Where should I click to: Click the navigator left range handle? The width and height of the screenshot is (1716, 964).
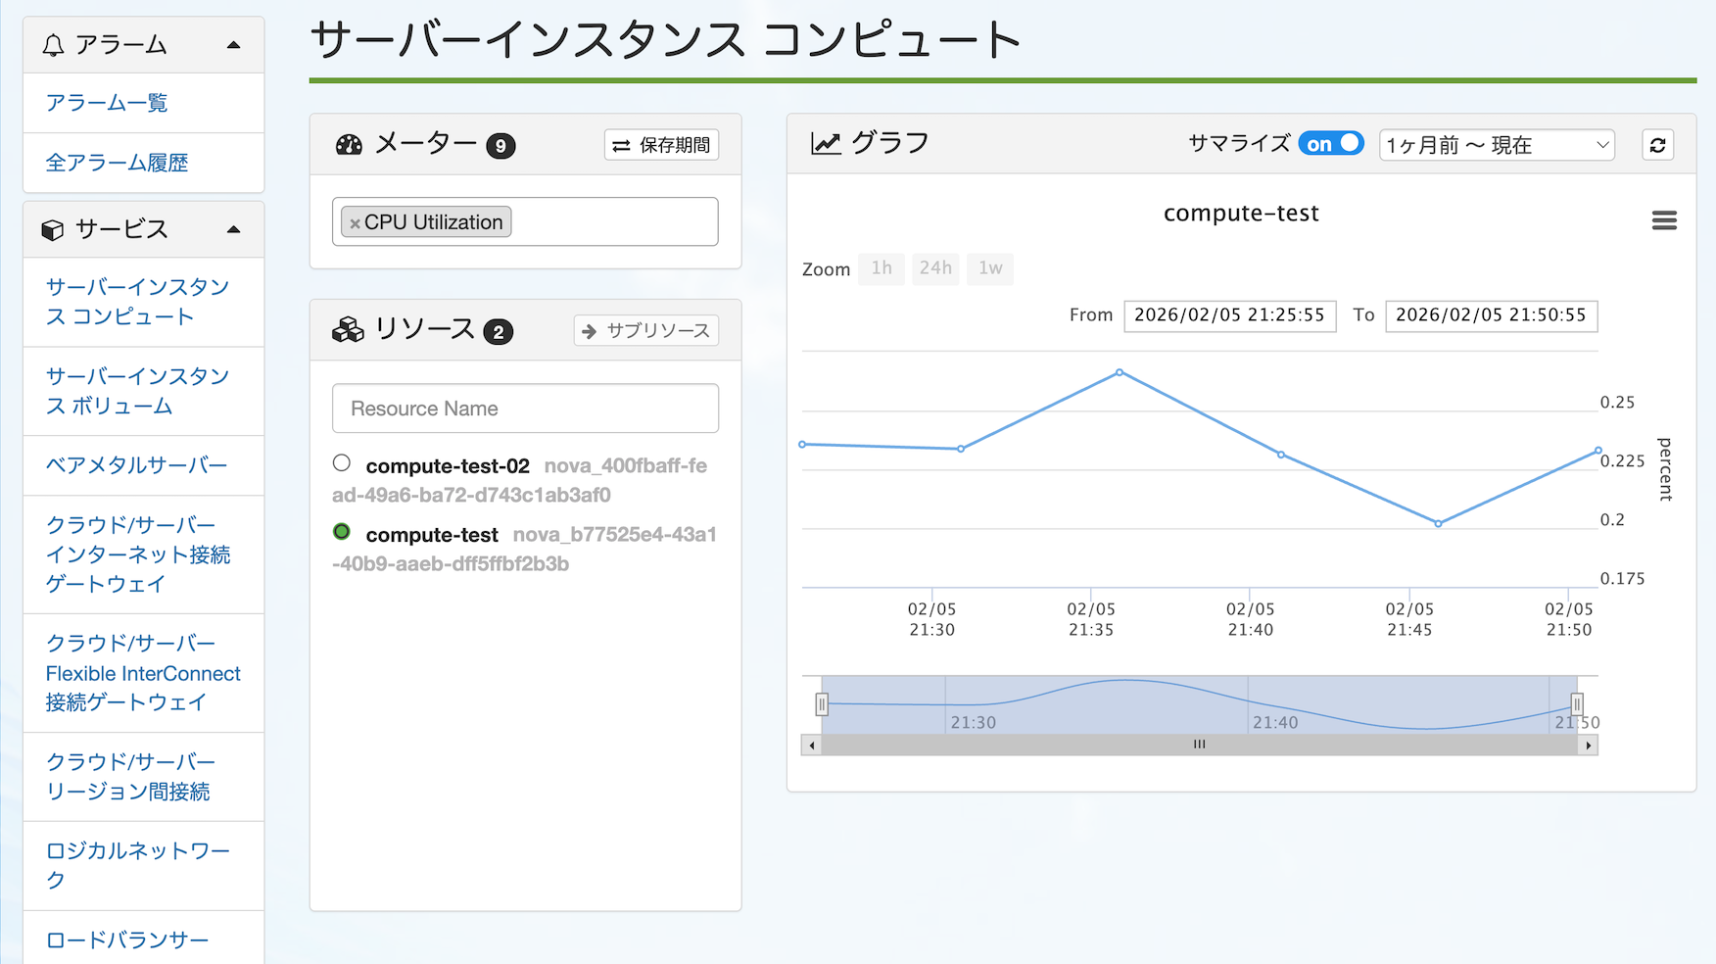822,703
